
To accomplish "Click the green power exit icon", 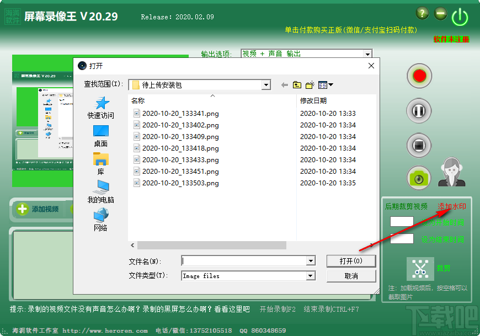I will 460,17.
